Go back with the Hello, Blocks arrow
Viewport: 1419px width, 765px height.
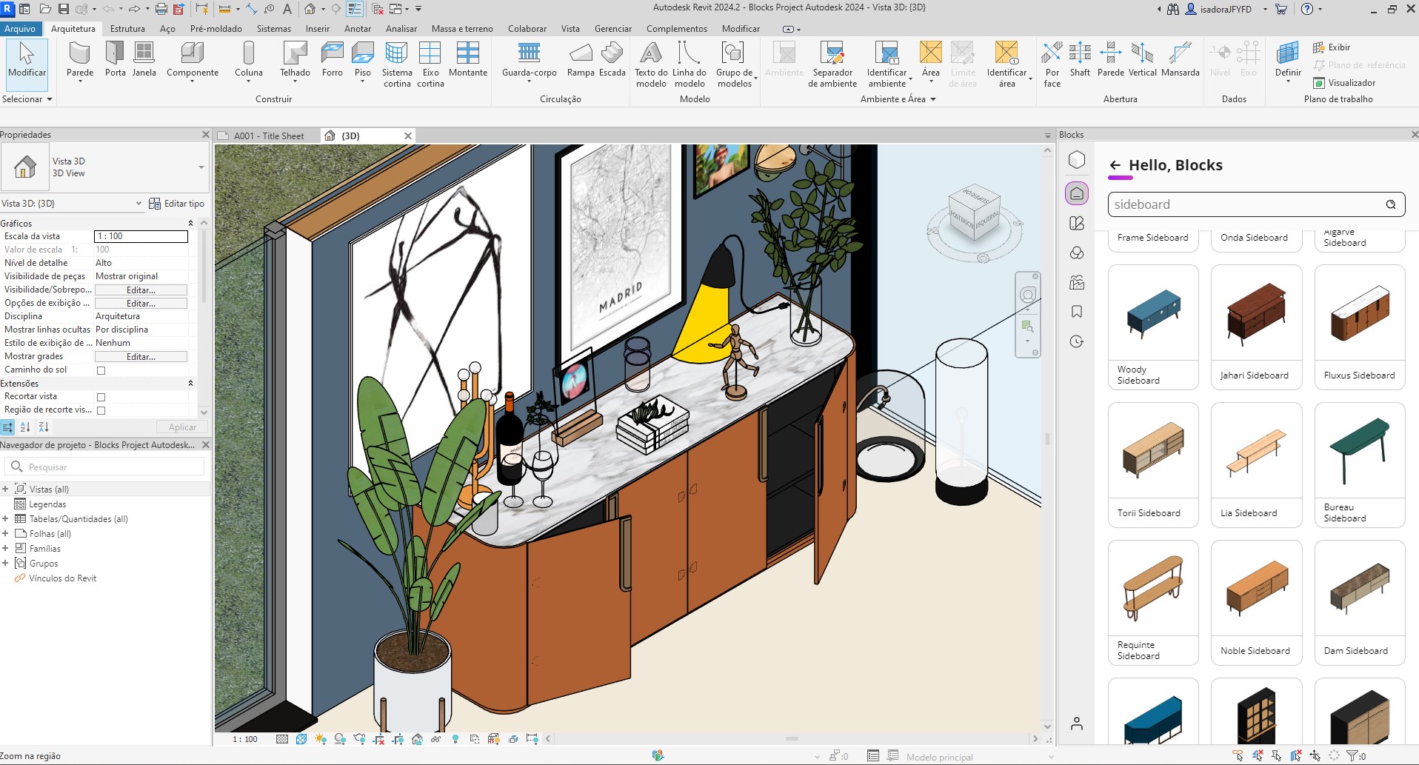pos(1115,165)
